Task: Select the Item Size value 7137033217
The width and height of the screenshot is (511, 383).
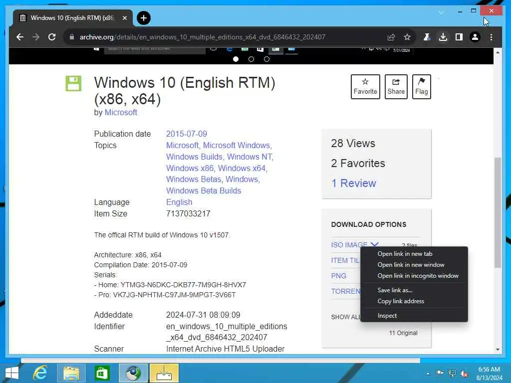Action: click(x=188, y=213)
